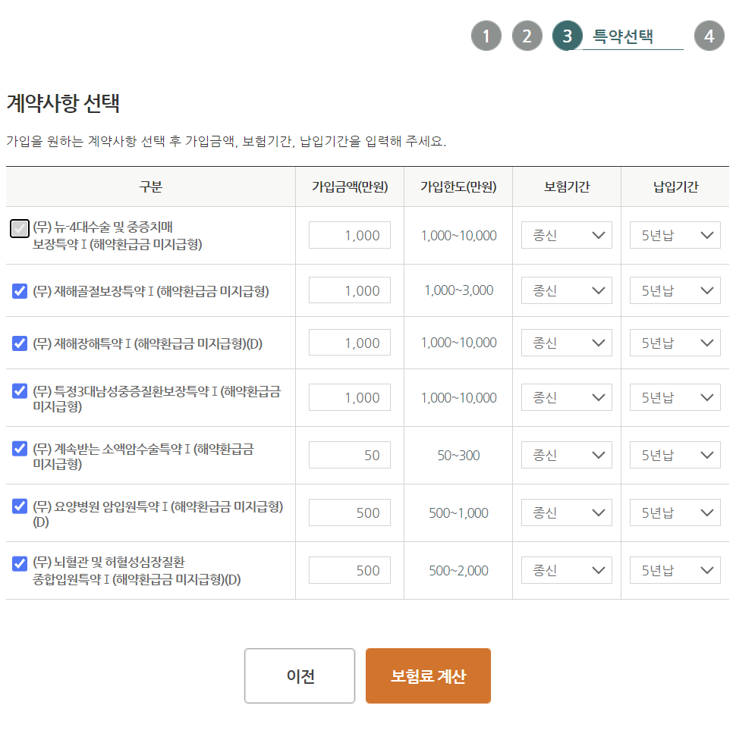The width and height of the screenshot is (736, 746).
Task: Click the 1,000~3,000 limit text
Action: coord(458,290)
